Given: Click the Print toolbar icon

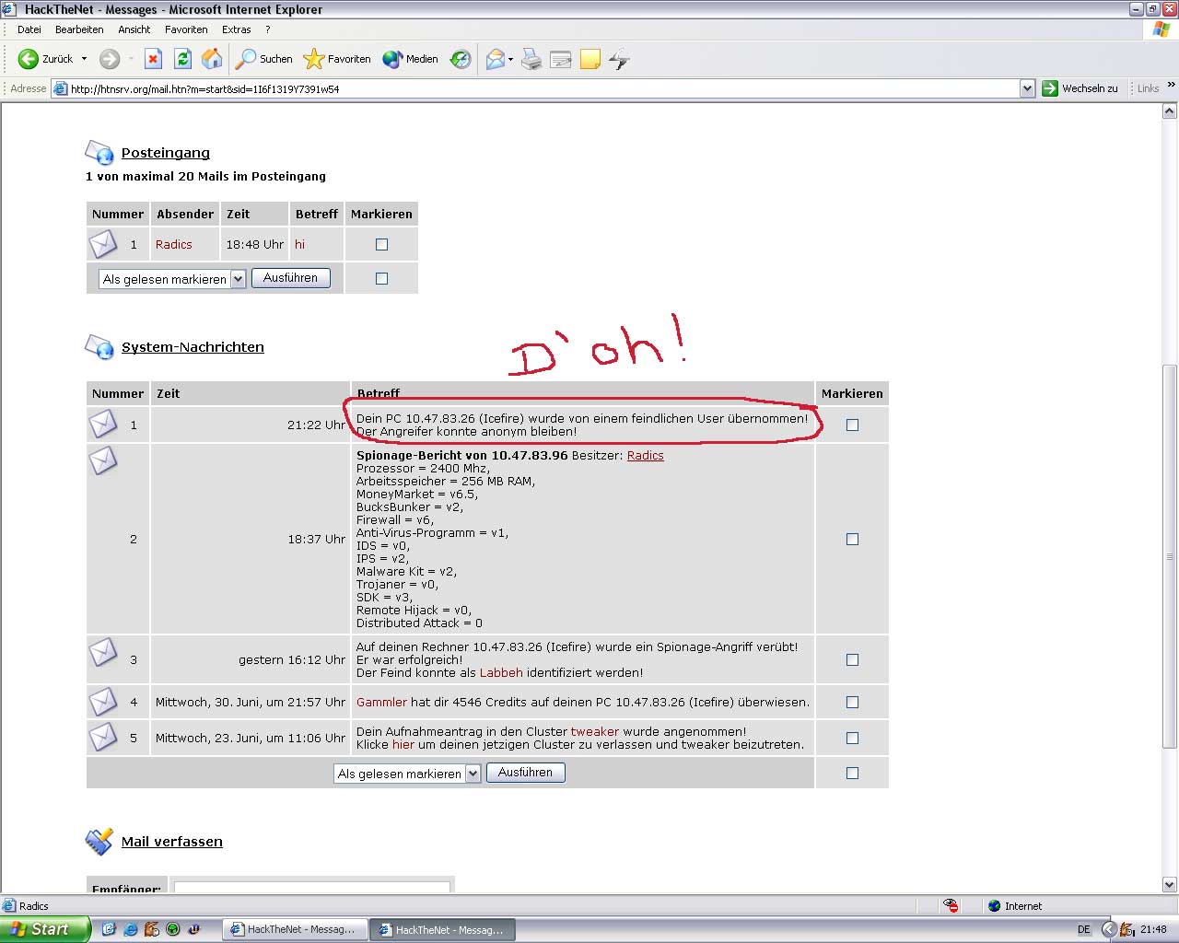Looking at the screenshot, I should [531, 59].
